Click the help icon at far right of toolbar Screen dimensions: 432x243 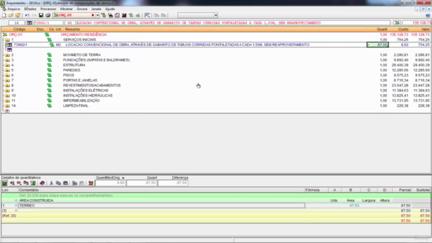(428, 16)
